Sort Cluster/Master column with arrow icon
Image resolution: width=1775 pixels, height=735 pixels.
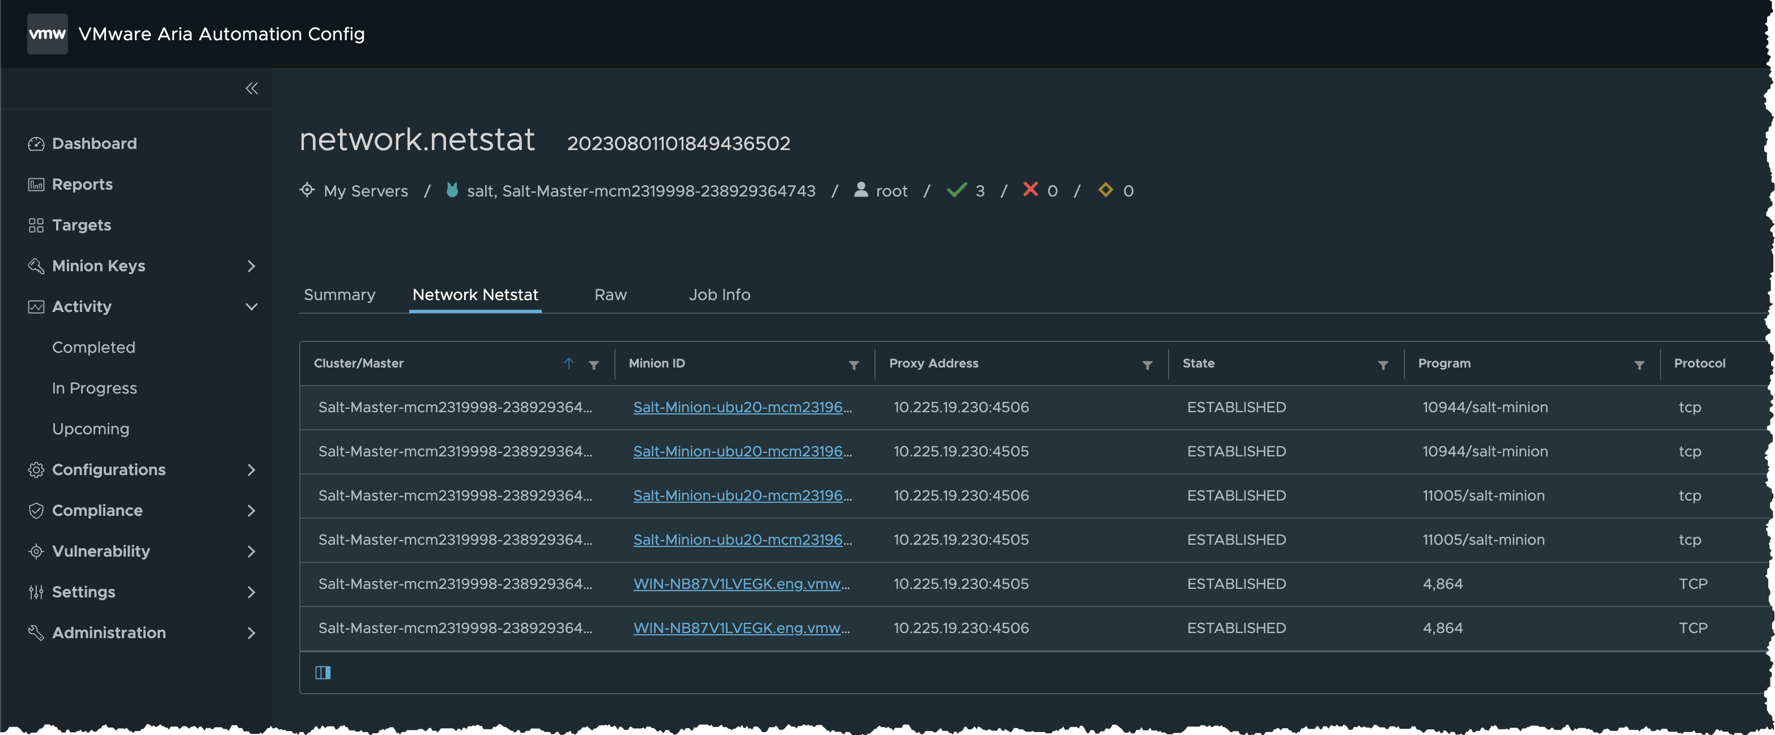point(568,364)
